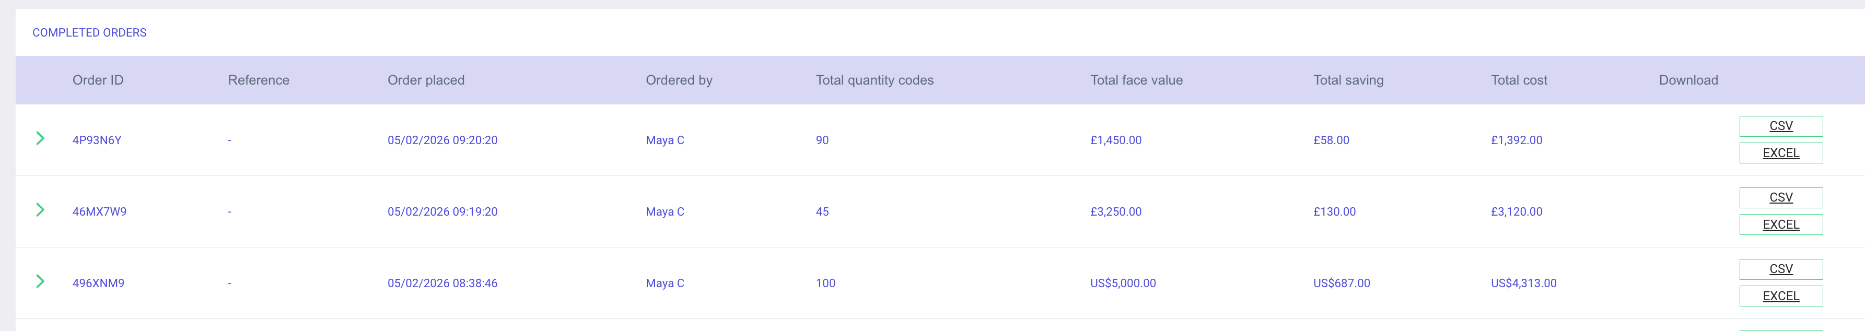This screenshot has height=331, width=1865.
Task: Select order ID 496XNM9 text
Action: 98,283
